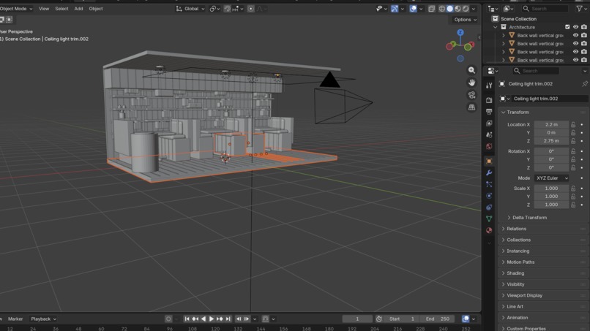Uncheck Architecture collection exclude checkbox
The height and width of the screenshot is (331, 590).
coord(567,27)
